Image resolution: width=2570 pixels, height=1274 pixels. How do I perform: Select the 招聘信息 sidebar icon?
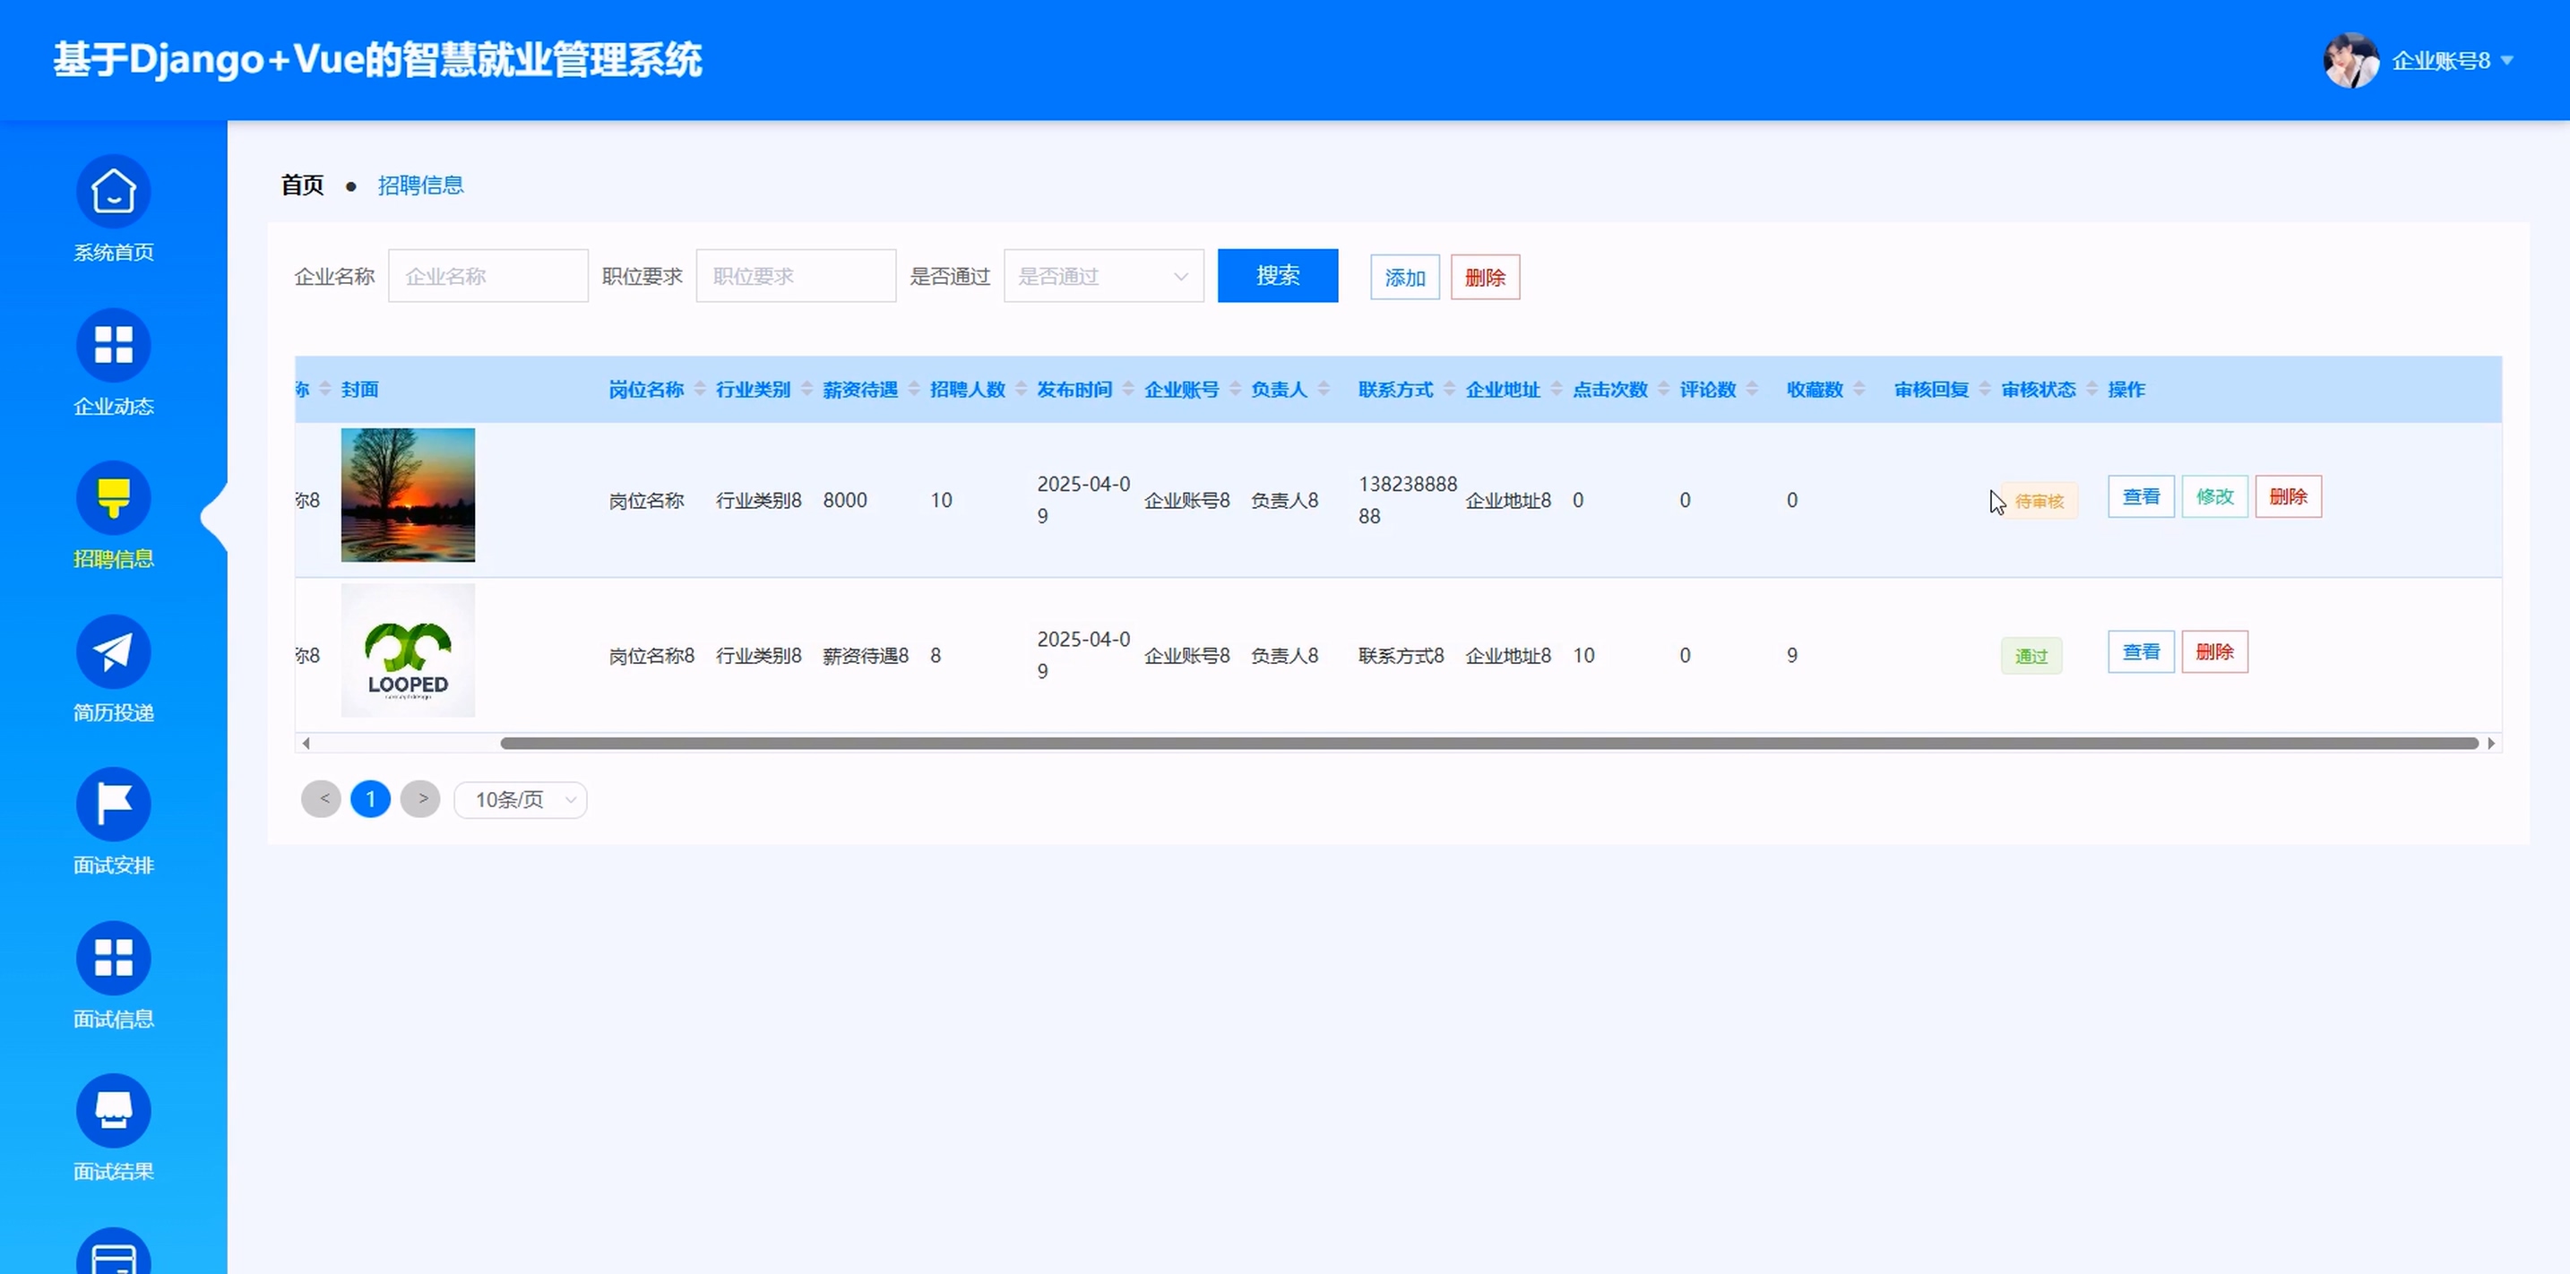pyautogui.click(x=113, y=498)
